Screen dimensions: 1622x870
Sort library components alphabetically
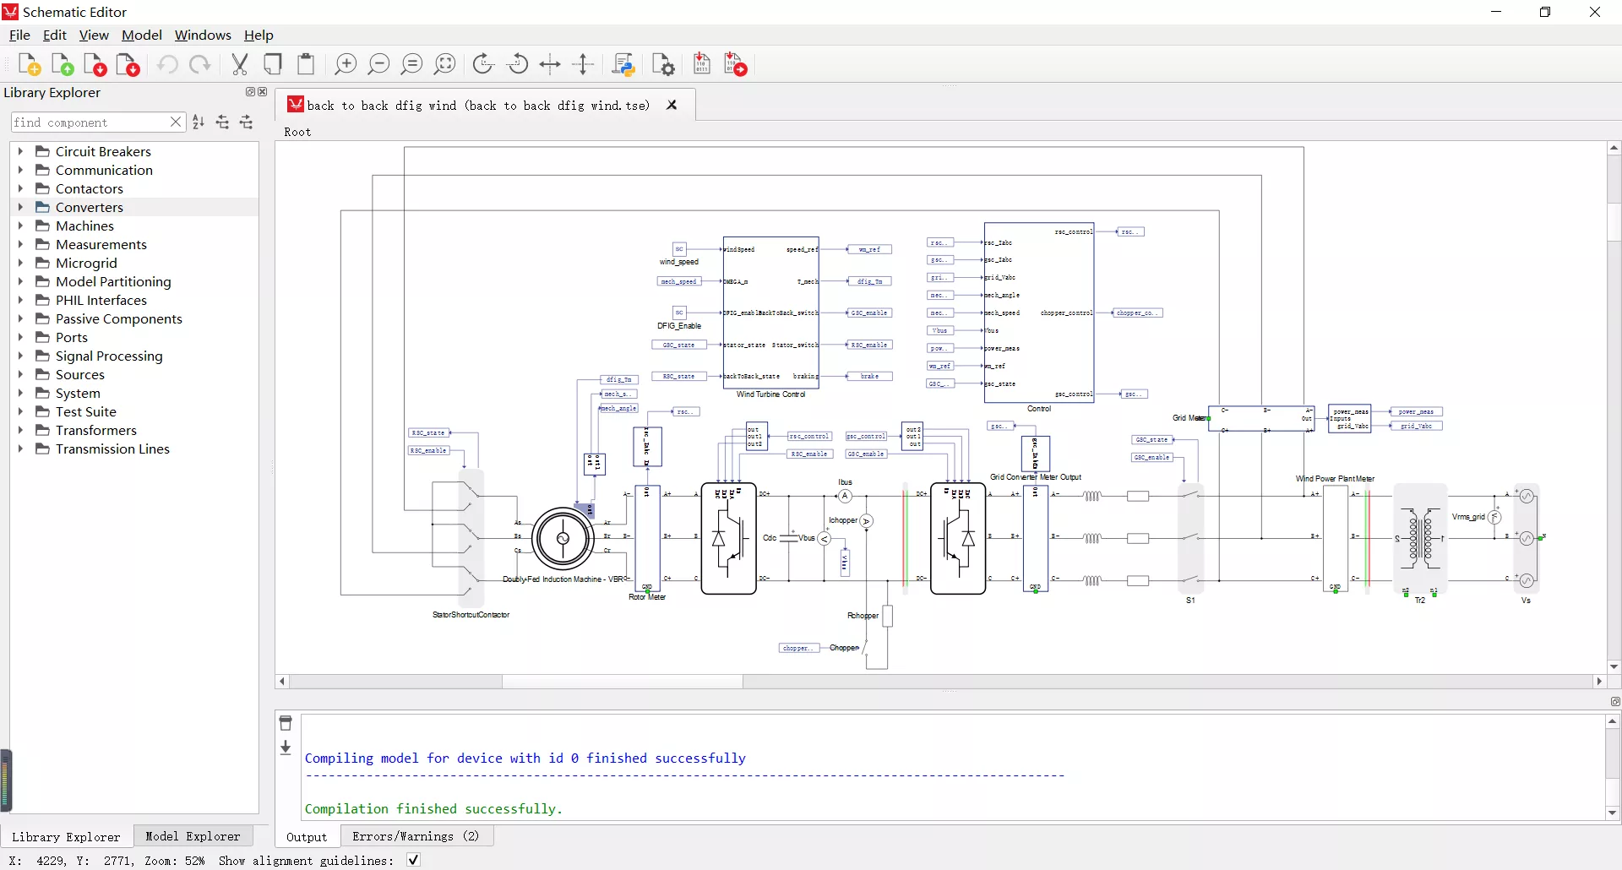click(199, 122)
